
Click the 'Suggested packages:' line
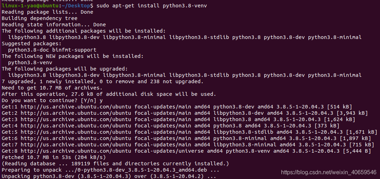coord(32,44)
